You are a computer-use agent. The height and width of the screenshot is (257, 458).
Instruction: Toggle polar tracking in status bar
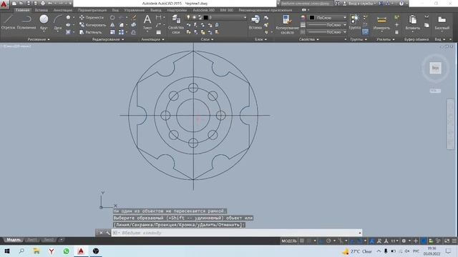tap(328, 241)
